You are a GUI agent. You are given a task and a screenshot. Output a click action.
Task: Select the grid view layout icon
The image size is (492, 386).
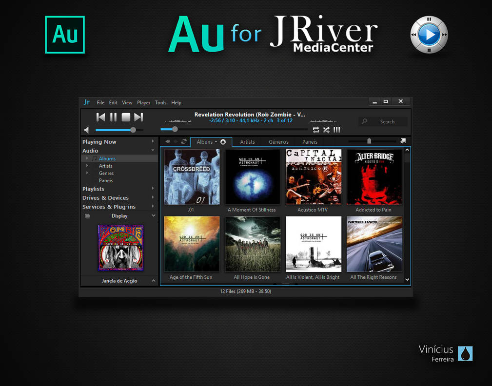[336, 130]
